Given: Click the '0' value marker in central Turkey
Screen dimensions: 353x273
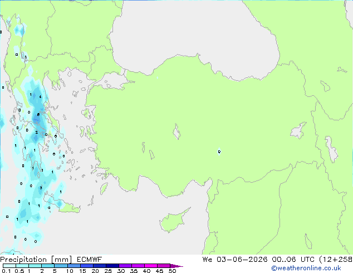Looking at the screenshot, I should pyautogui.click(x=219, y=152).
